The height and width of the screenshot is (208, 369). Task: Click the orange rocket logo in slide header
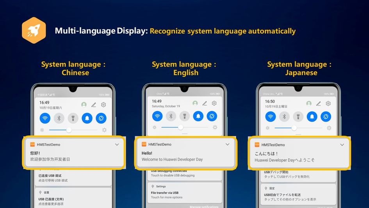[34, 30]
